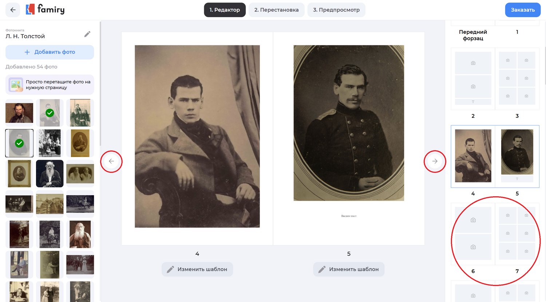The image size is (546, 302).
Task: Open the pages 4-5 spread thumbnail
Action: (495, 156)
